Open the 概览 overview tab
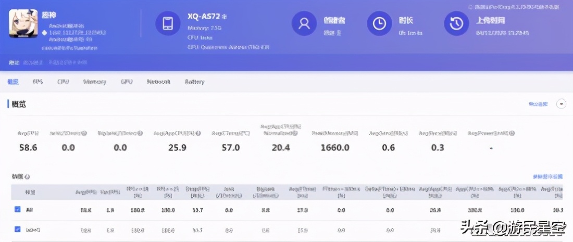Screen dimensions: 573x242 (13, 82)
